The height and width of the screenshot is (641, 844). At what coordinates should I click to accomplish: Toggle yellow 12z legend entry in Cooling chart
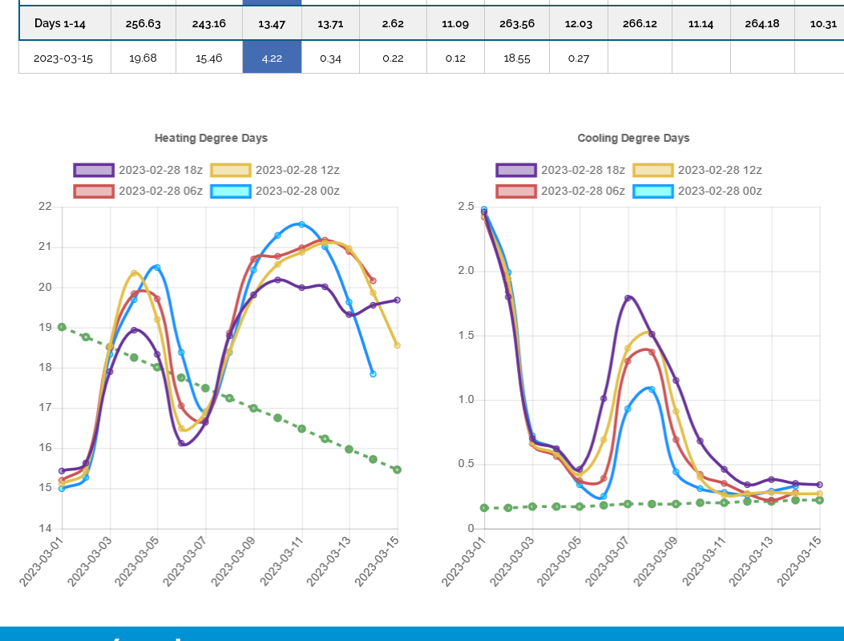[652, 170]
